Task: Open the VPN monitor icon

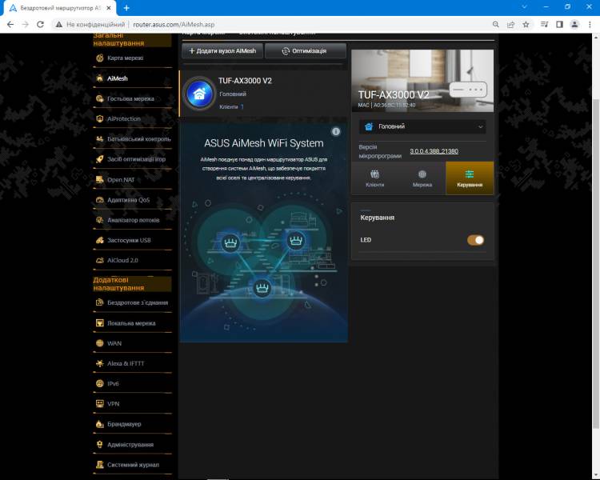Action: click(99, 404)
